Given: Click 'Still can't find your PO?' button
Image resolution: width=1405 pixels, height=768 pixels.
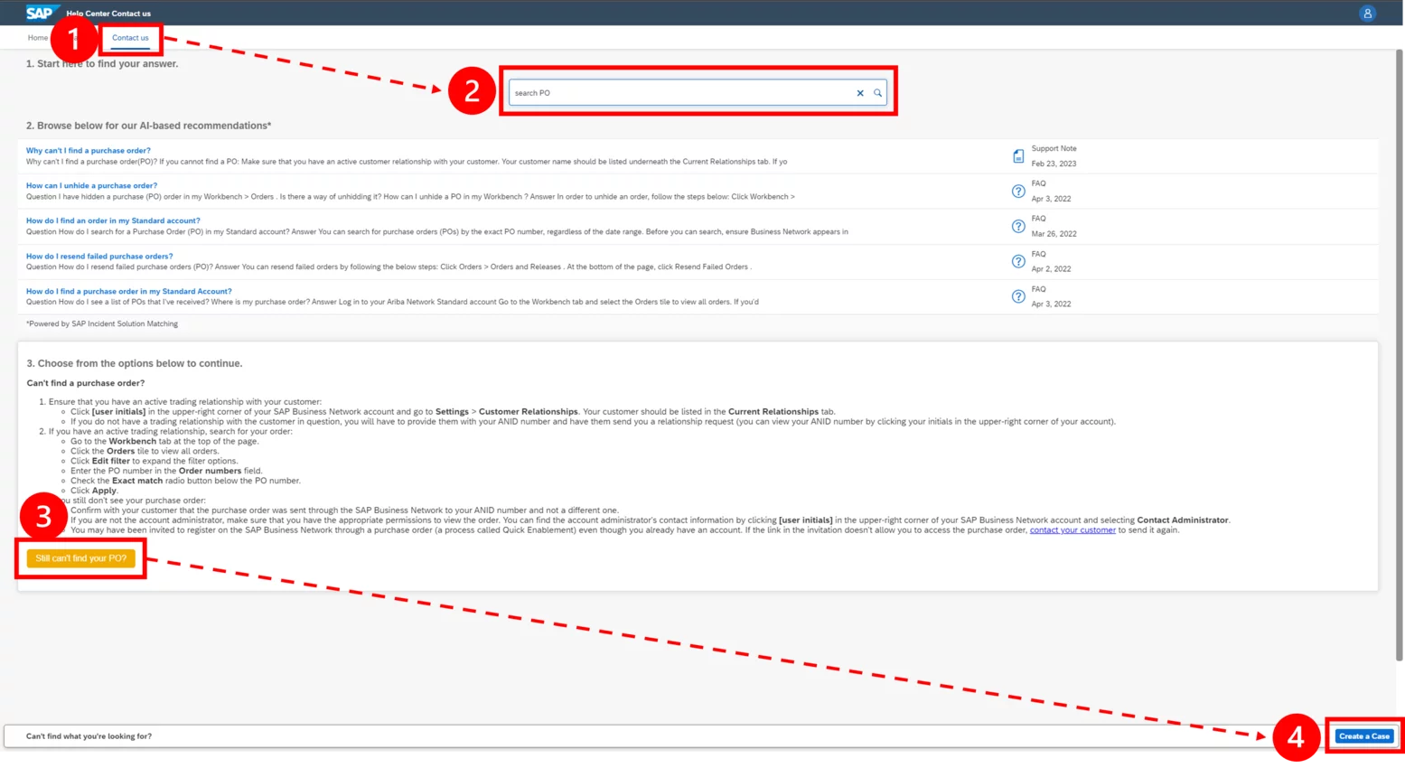Looking at the screenshot, I should coord(81,558).
